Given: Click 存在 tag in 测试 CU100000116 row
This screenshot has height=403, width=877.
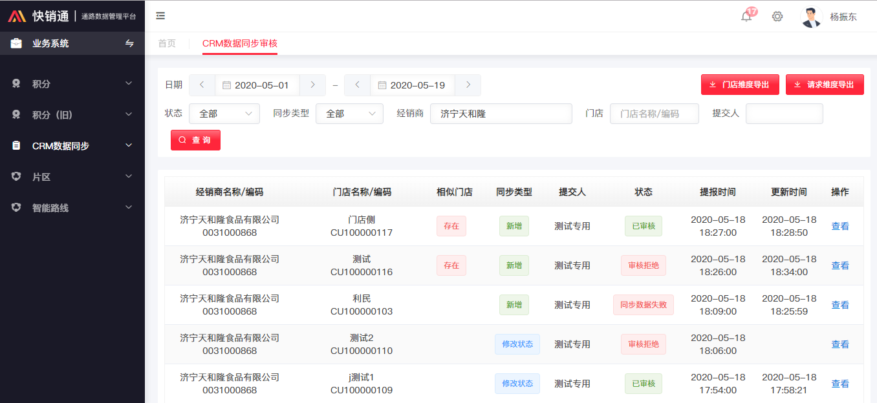Looking at the screenshot, I should (x=451, y=265).
